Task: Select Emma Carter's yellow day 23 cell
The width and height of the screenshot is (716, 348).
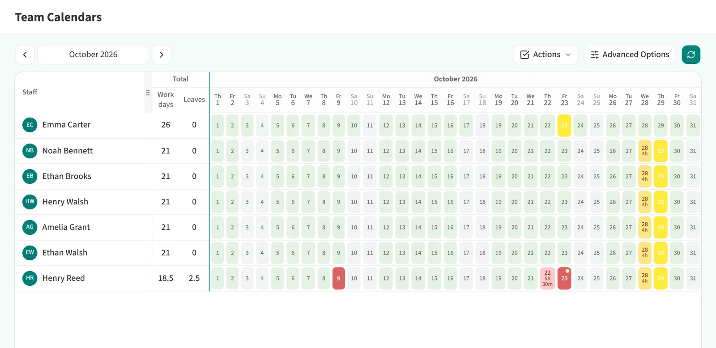Action: (x=564, y=125)
